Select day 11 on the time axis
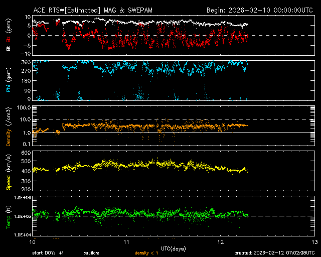 (x=126, y=242)
